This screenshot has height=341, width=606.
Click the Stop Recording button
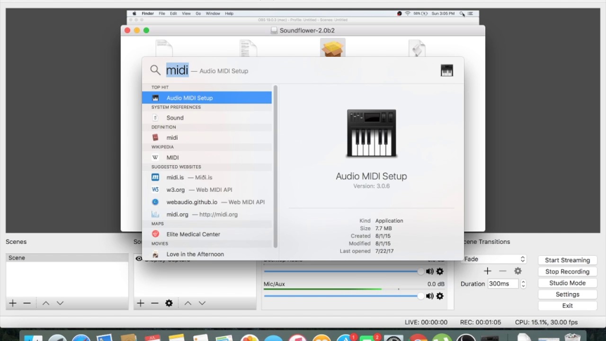tap(567, 271)
